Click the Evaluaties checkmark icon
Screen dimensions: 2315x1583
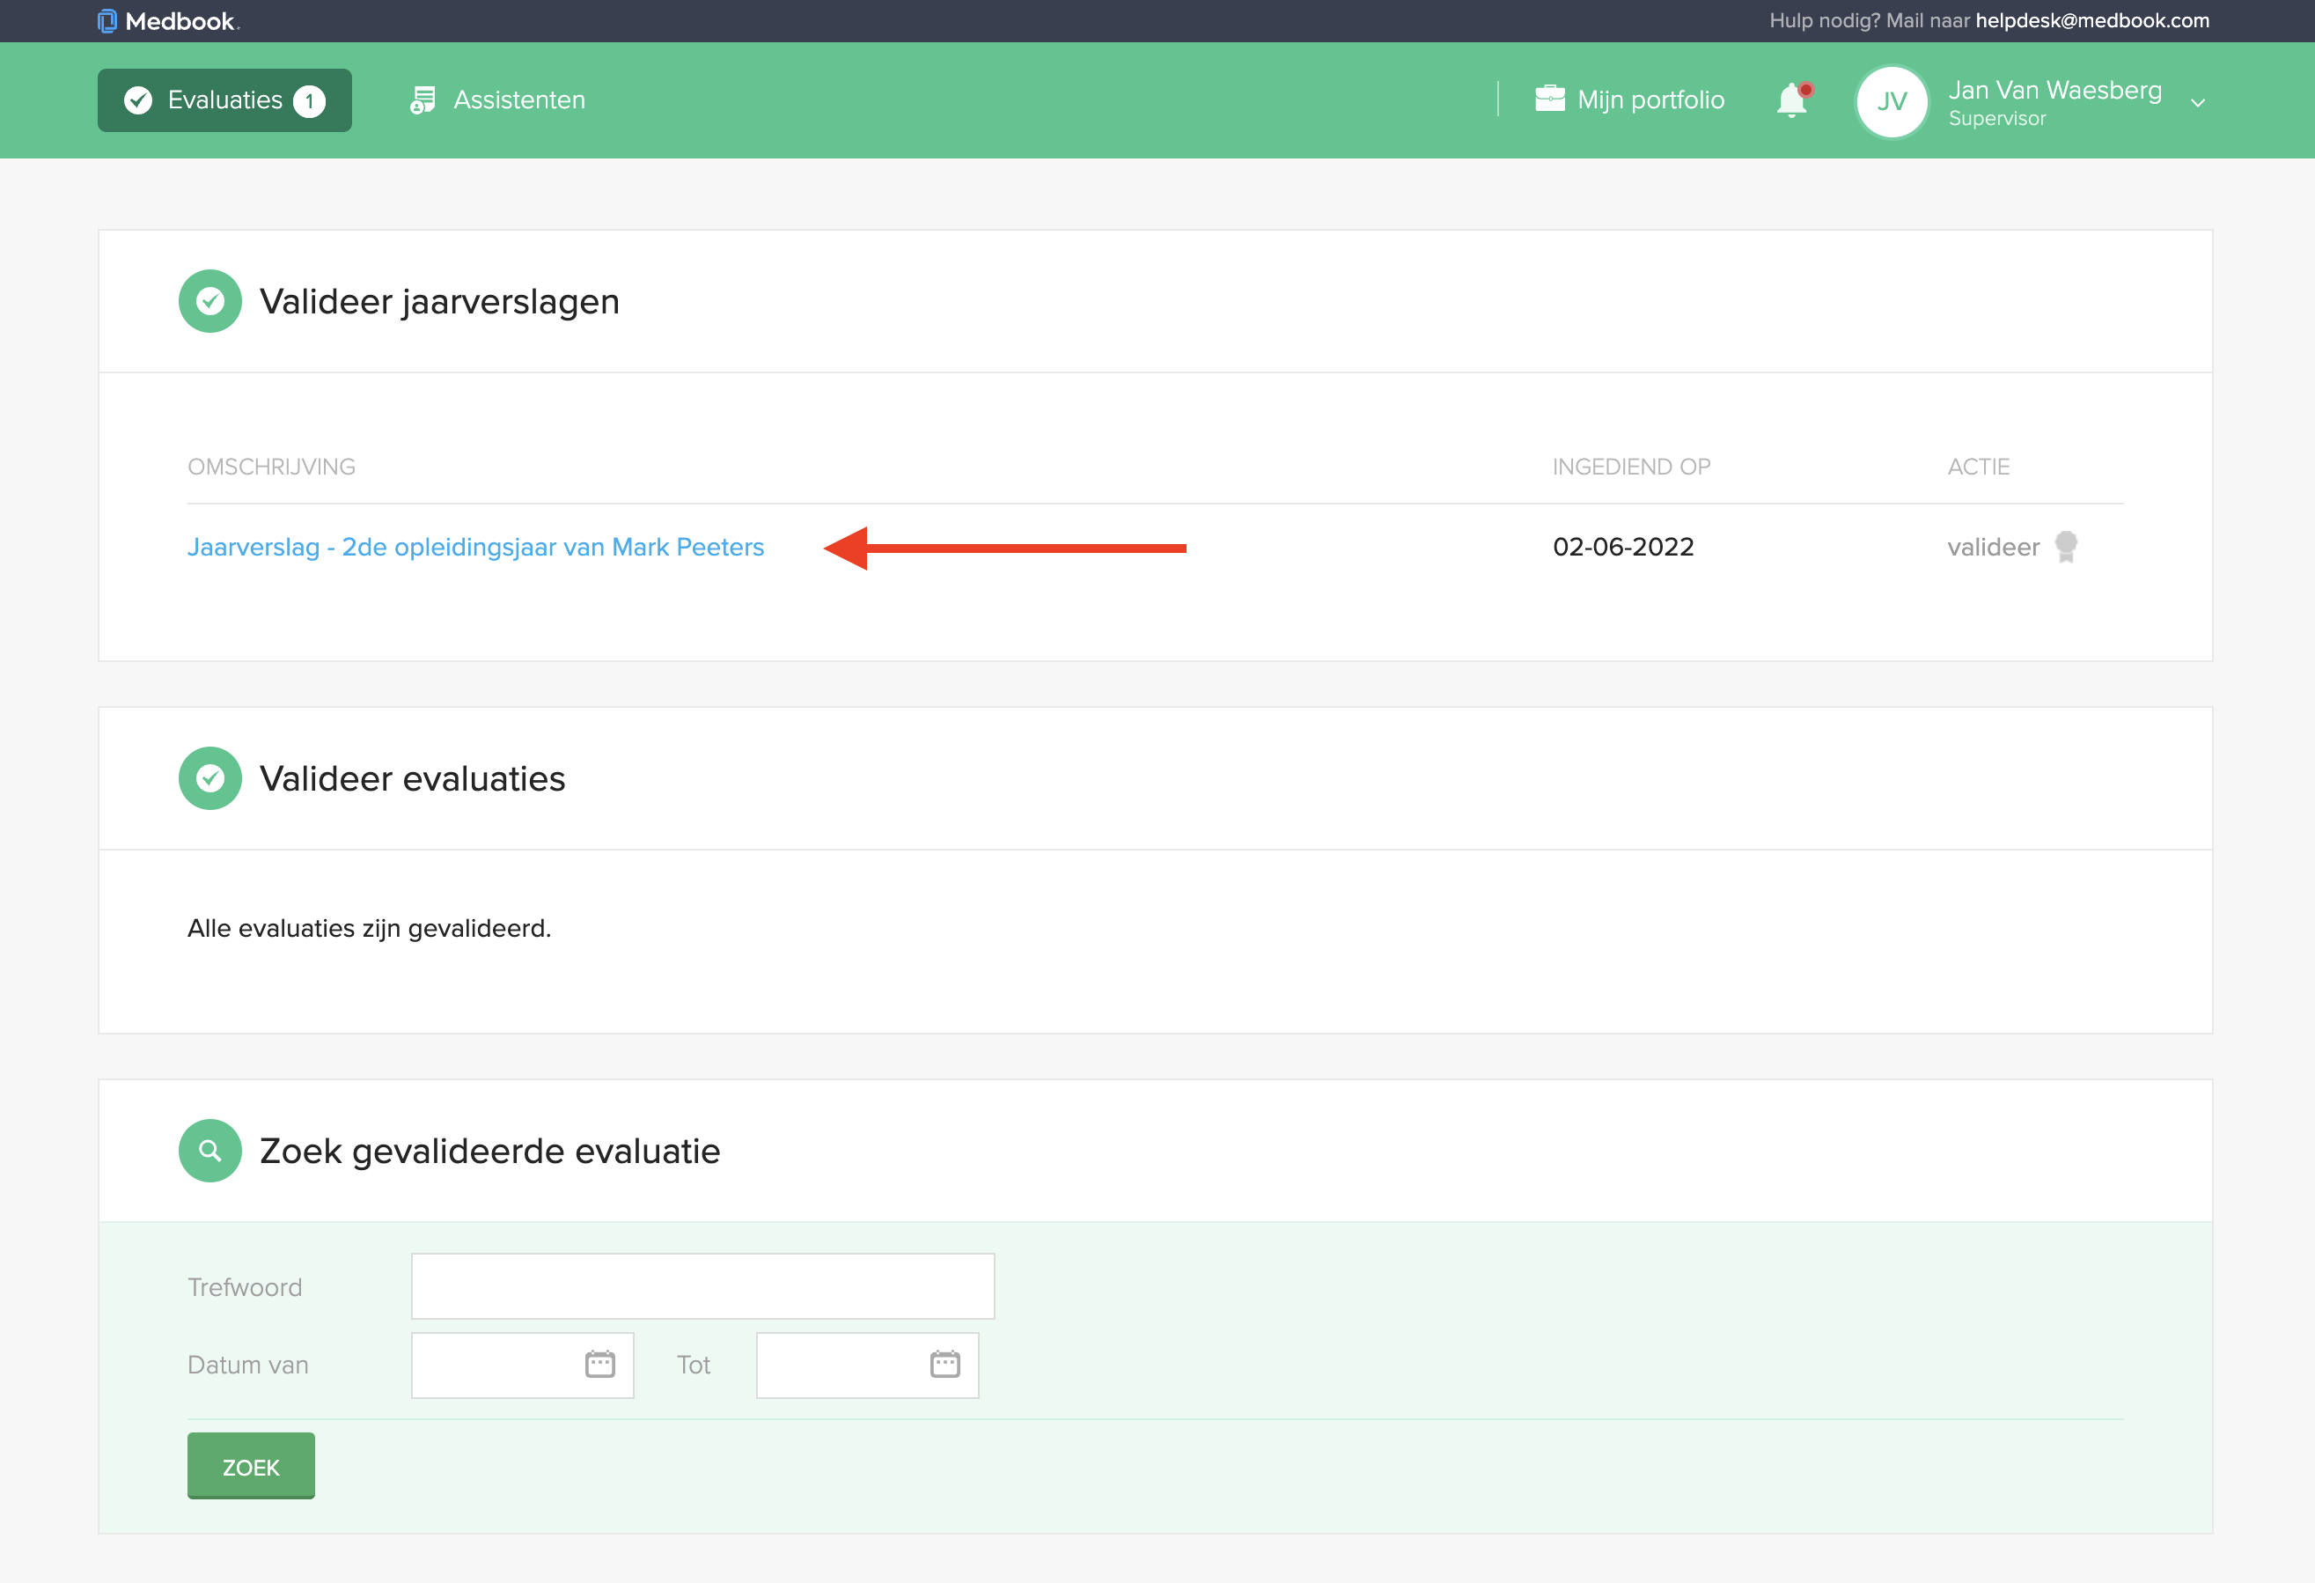pyautogui.click(x=138, y=99)
